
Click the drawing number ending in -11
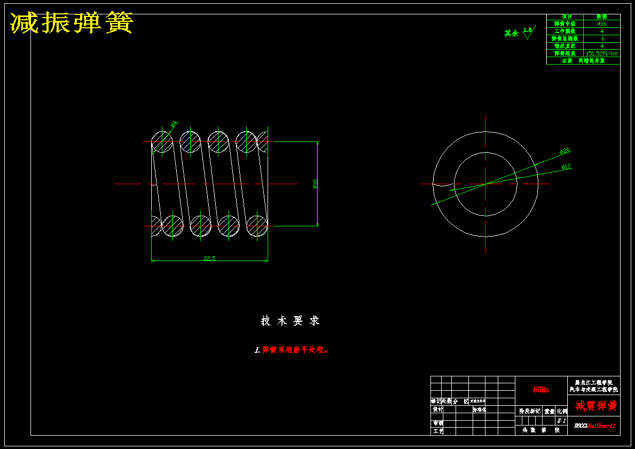(x=594, y=426)
